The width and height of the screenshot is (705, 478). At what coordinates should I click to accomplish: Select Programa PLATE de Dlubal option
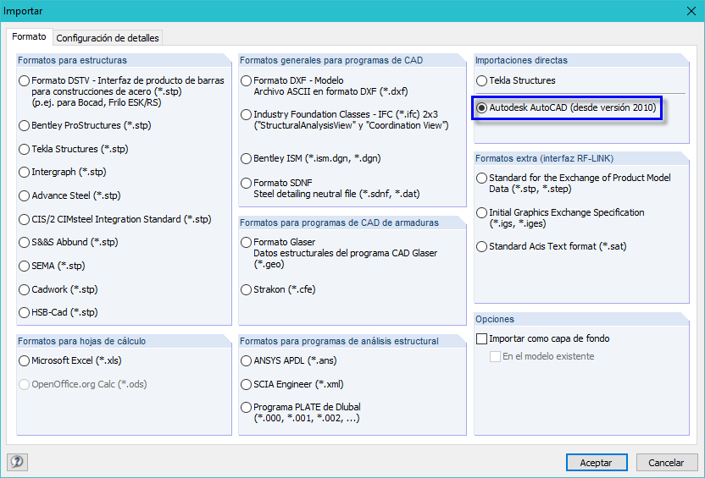[246, 408]
